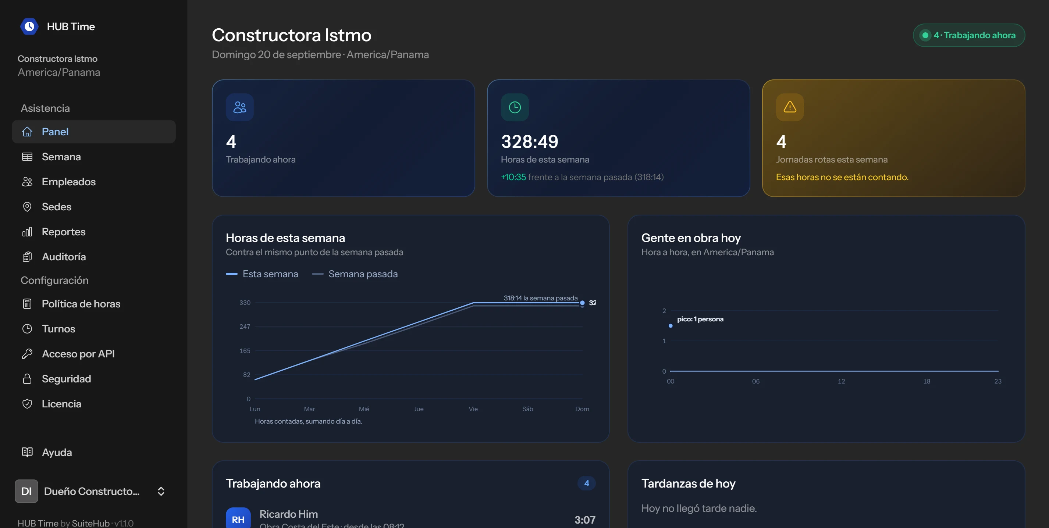The height and width of the screenshot is (528, 1049).
Task: Click the RH avatar for Ricardo Him
Action: pos(238,518)
